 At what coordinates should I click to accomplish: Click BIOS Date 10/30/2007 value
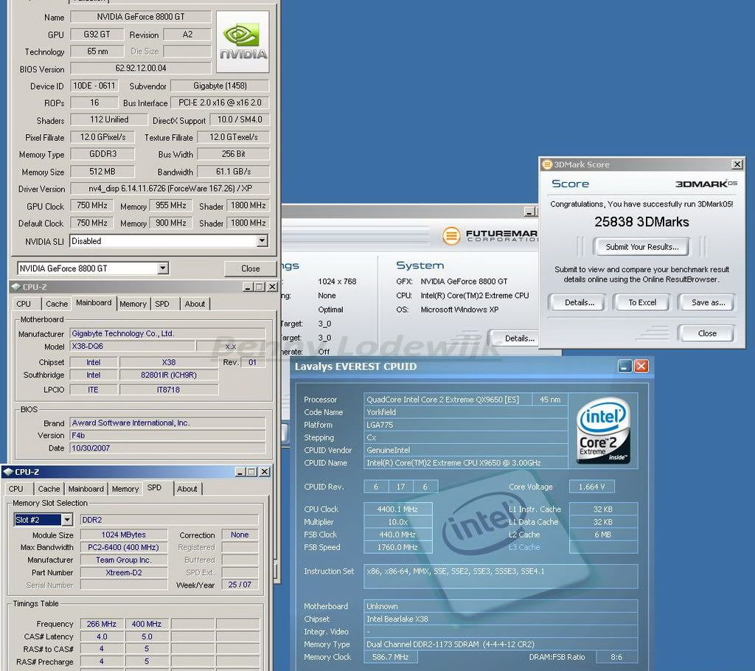(x=167, y=448)
